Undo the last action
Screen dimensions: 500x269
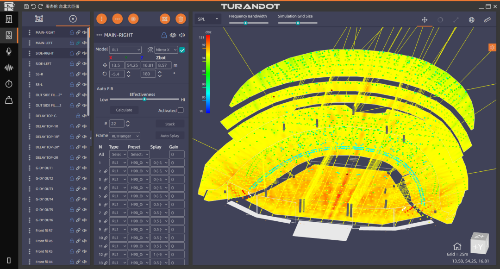pyautogui.click(x=33, y=6)
